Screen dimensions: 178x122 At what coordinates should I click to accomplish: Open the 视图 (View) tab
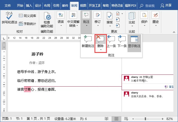point(83,6)
